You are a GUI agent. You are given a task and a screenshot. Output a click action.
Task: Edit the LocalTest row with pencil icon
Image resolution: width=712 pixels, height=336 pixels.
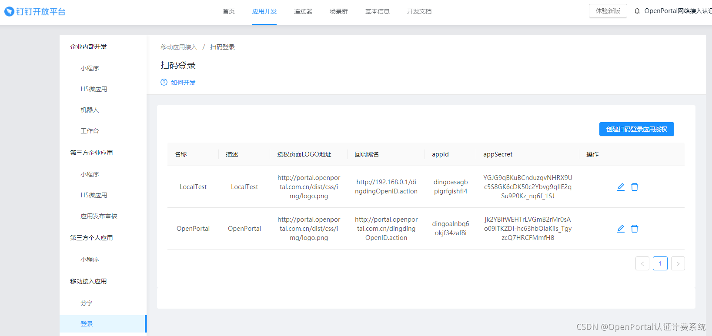(x=621, y=187)
